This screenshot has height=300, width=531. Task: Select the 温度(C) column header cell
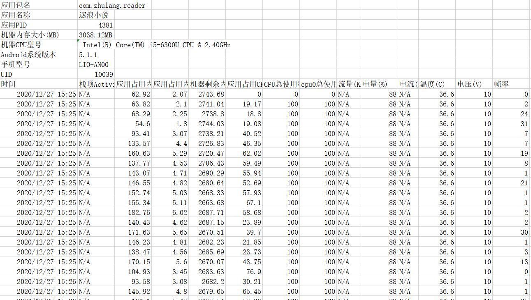coord(437,84)
